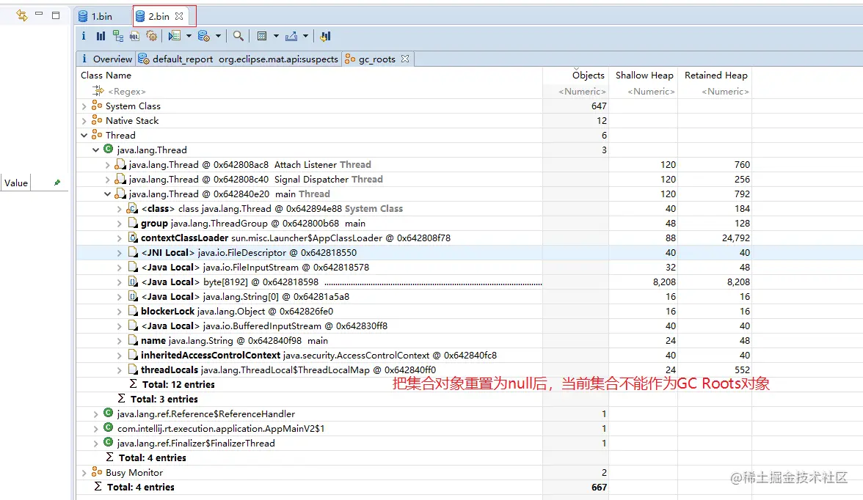The image size is (863, 500).
Task: Click the link-with-editor arrows icon in left panel
Action: 21,15
